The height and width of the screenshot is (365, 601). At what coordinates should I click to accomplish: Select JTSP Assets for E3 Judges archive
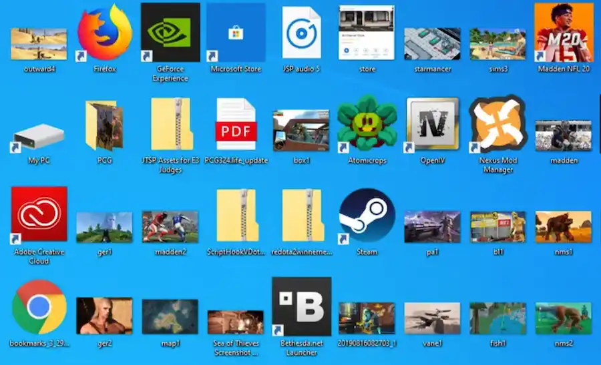coord(171,123)
